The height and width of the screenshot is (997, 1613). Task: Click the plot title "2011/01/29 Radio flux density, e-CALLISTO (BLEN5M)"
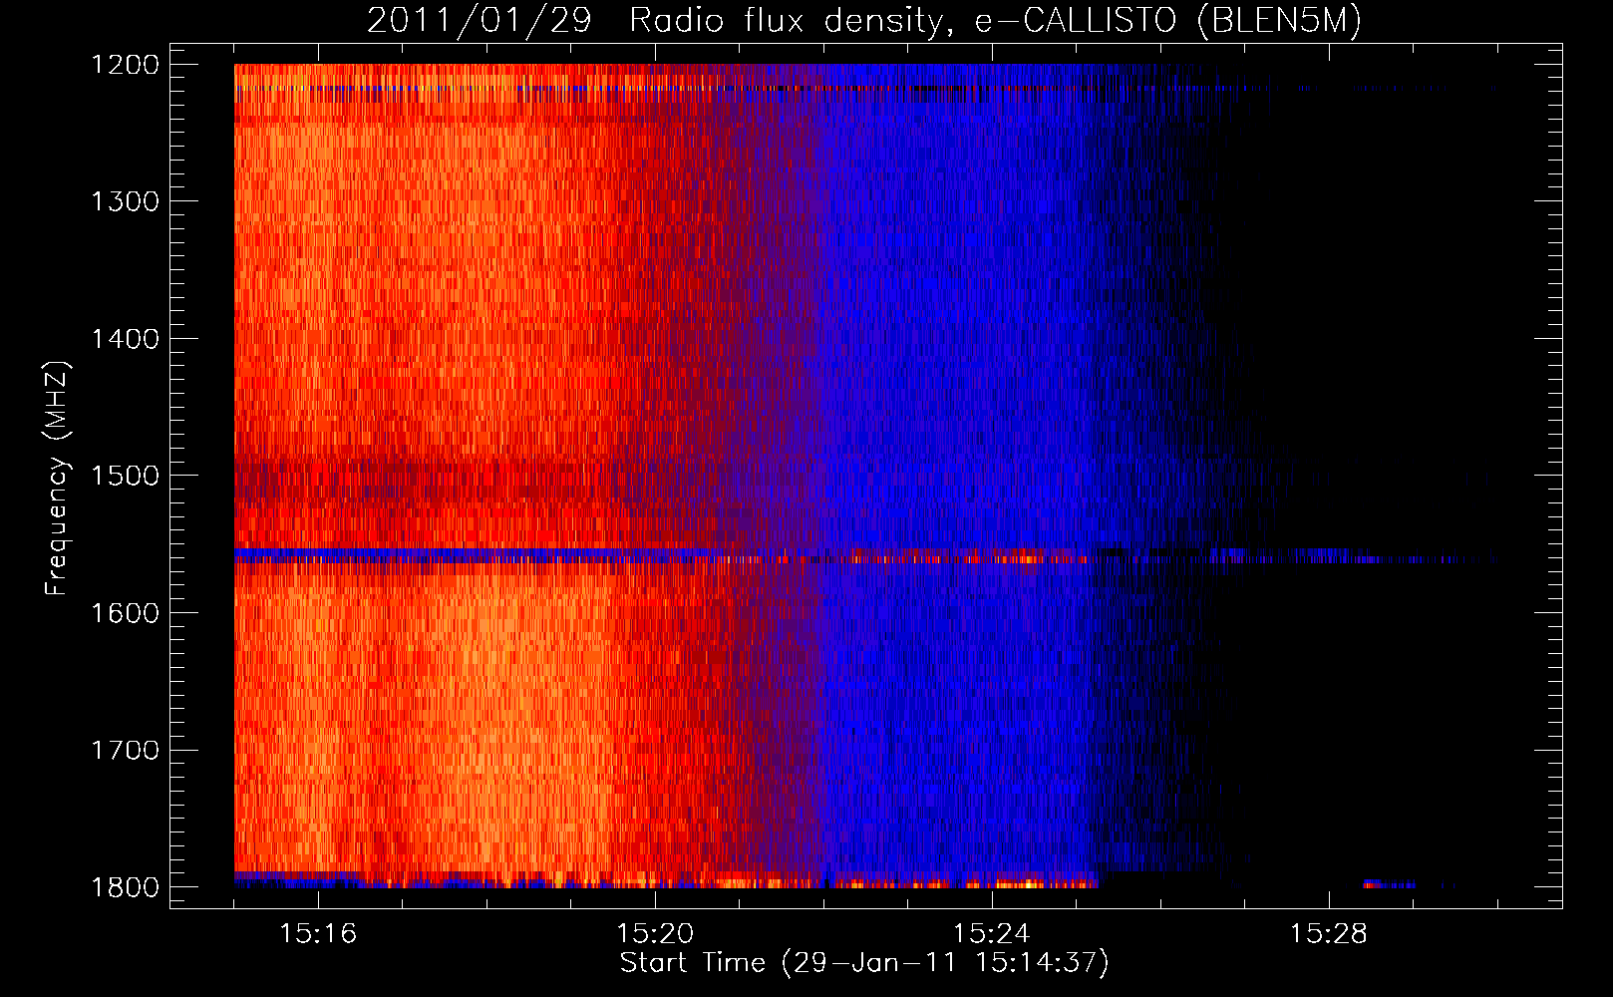click(863, 21)
